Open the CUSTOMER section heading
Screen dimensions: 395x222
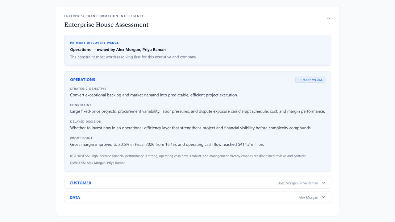80,183
